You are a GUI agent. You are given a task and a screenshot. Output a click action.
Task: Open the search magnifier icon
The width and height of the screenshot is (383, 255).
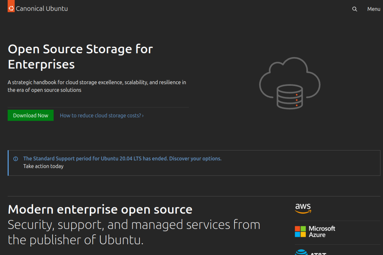click(355, 9)
